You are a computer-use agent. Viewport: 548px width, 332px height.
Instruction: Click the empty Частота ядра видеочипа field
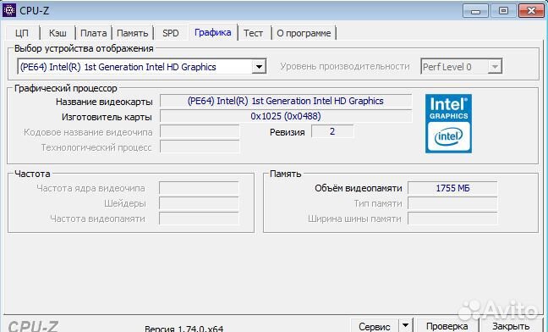point(199,188)
